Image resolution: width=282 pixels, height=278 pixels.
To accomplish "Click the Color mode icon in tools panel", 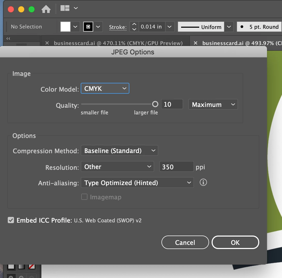I will [x=11, y=267].
